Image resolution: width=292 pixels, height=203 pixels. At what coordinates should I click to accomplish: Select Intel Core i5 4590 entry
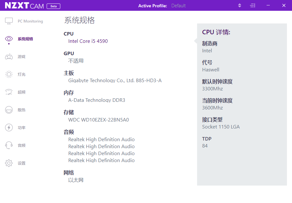[88, 41]
